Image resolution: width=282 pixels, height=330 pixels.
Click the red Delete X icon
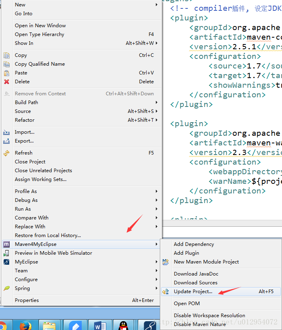pos(6,82)
